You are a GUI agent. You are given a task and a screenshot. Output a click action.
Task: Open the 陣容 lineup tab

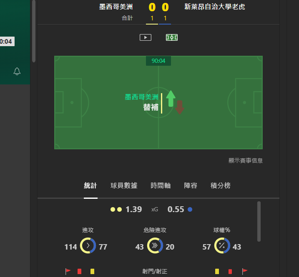pyautogui.click(x=191, y=185)
